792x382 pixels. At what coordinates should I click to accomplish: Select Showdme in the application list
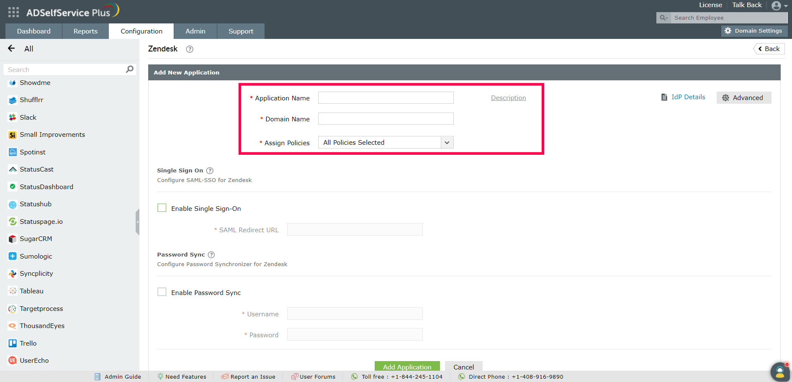[x=35, y=83]
